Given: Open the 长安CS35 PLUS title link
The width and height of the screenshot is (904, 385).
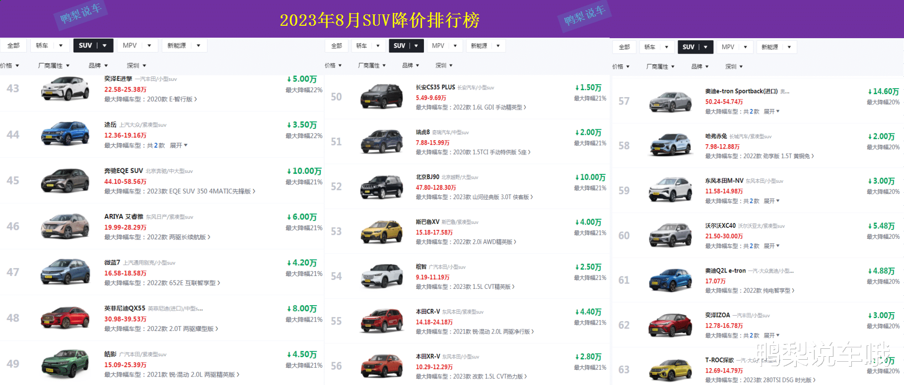Looking at the screenshot, I should pyautogui.click(x=435, y=87).
